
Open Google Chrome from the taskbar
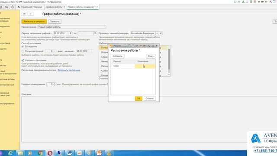pos(40,153)
